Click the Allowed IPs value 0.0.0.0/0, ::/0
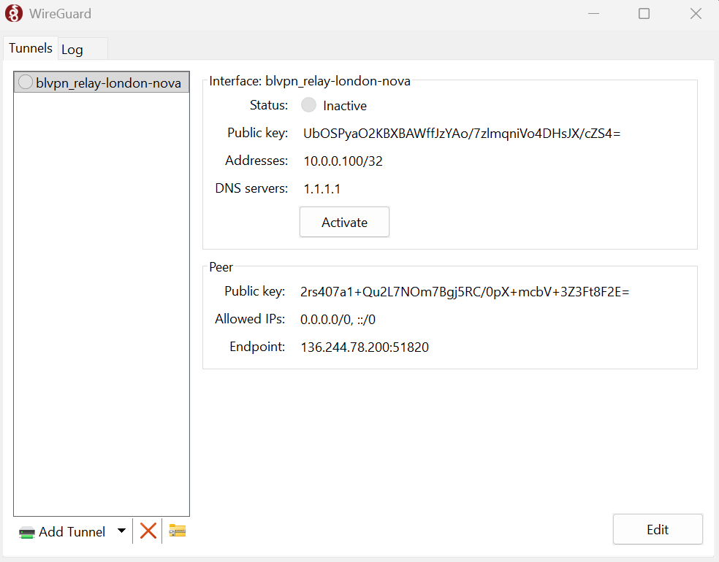The height and width of the screenshot is (562, 719). tap(338, 319)
